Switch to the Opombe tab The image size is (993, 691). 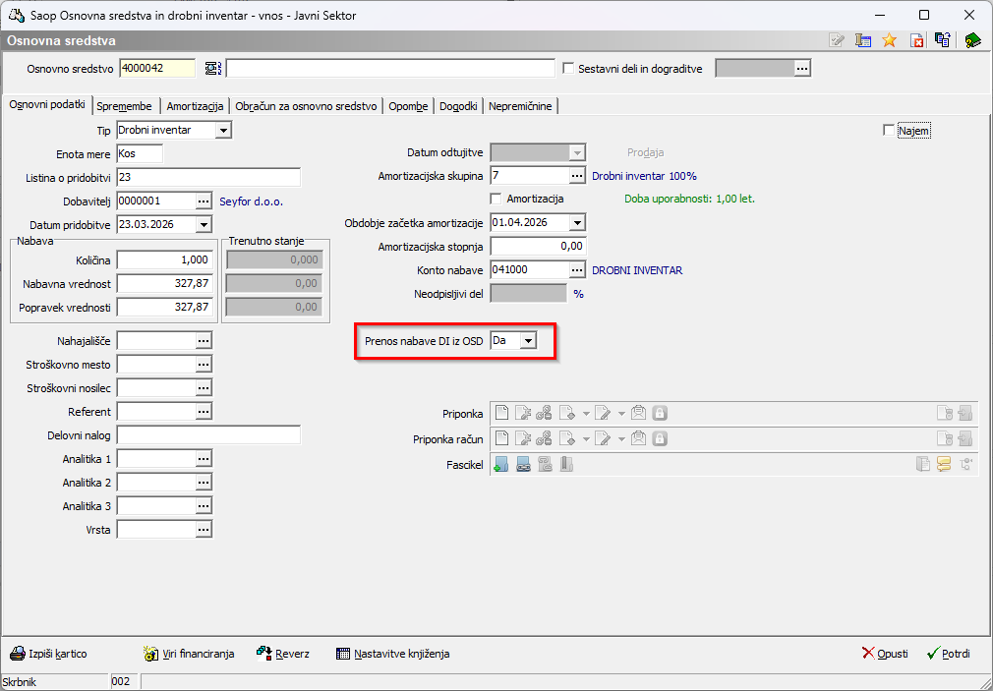pyautogui.click(x=408, y=106)
